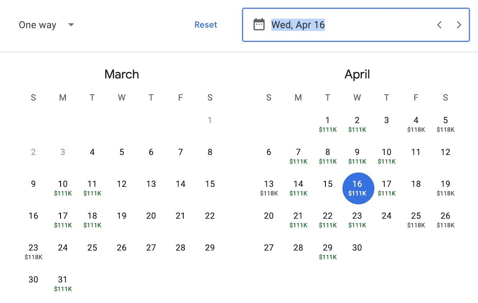Choose April 1 with $111K price
This screenshot has height=303, width=478.
pos(327,124)
